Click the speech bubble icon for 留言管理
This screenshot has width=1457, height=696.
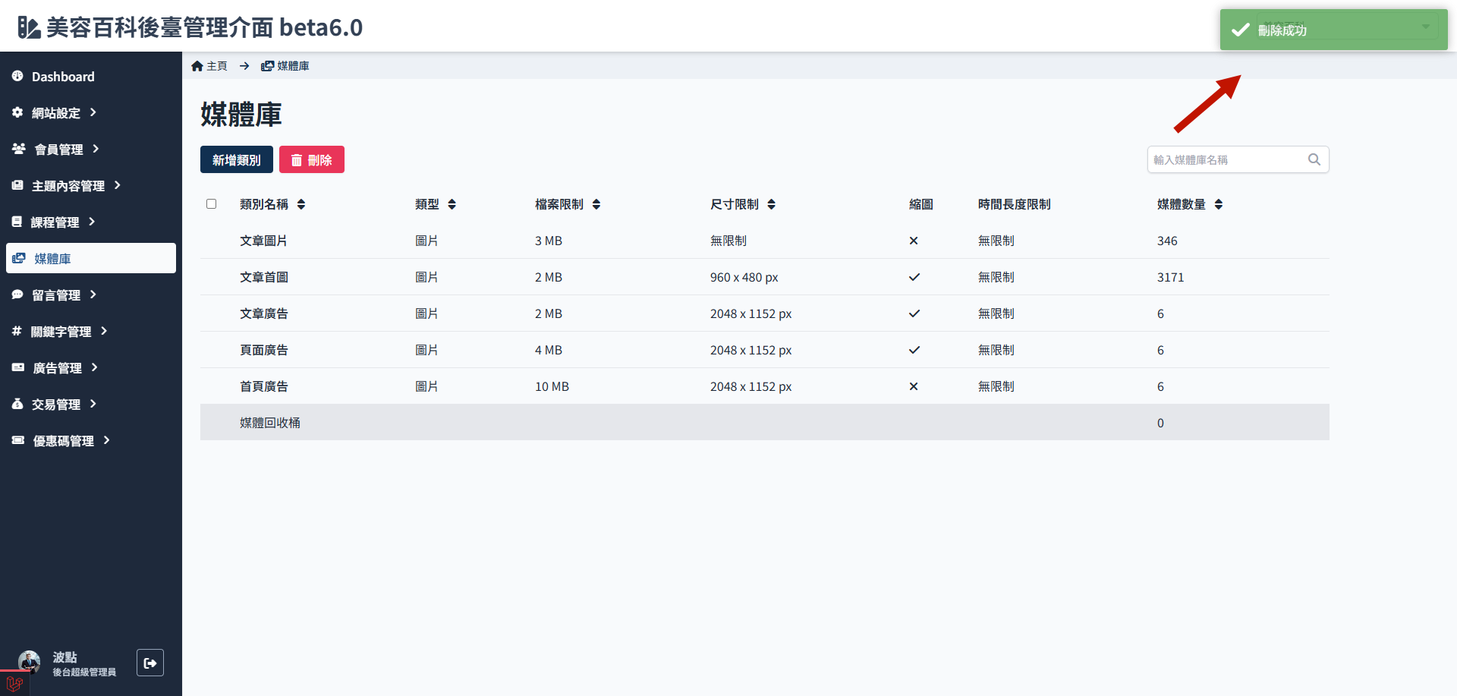[17, 294]
